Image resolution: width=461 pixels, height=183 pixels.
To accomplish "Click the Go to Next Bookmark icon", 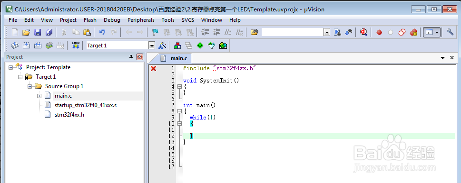I will tap(178, 32).
